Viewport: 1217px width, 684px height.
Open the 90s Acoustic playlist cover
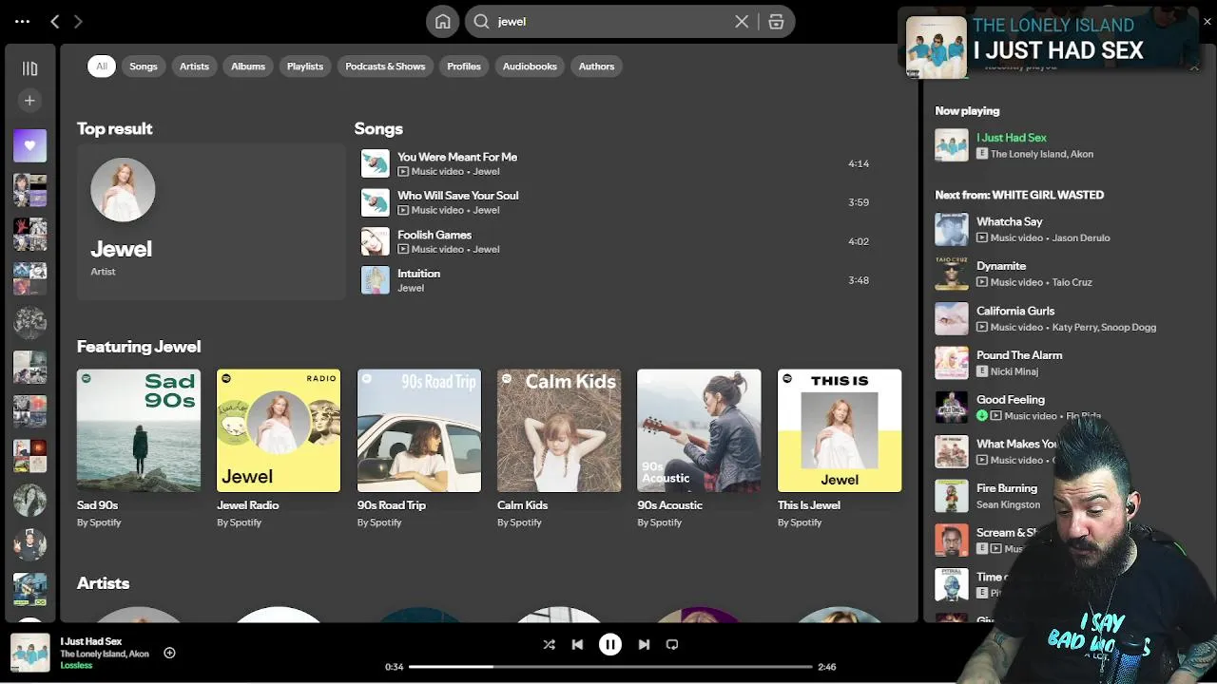coord(699,430)
